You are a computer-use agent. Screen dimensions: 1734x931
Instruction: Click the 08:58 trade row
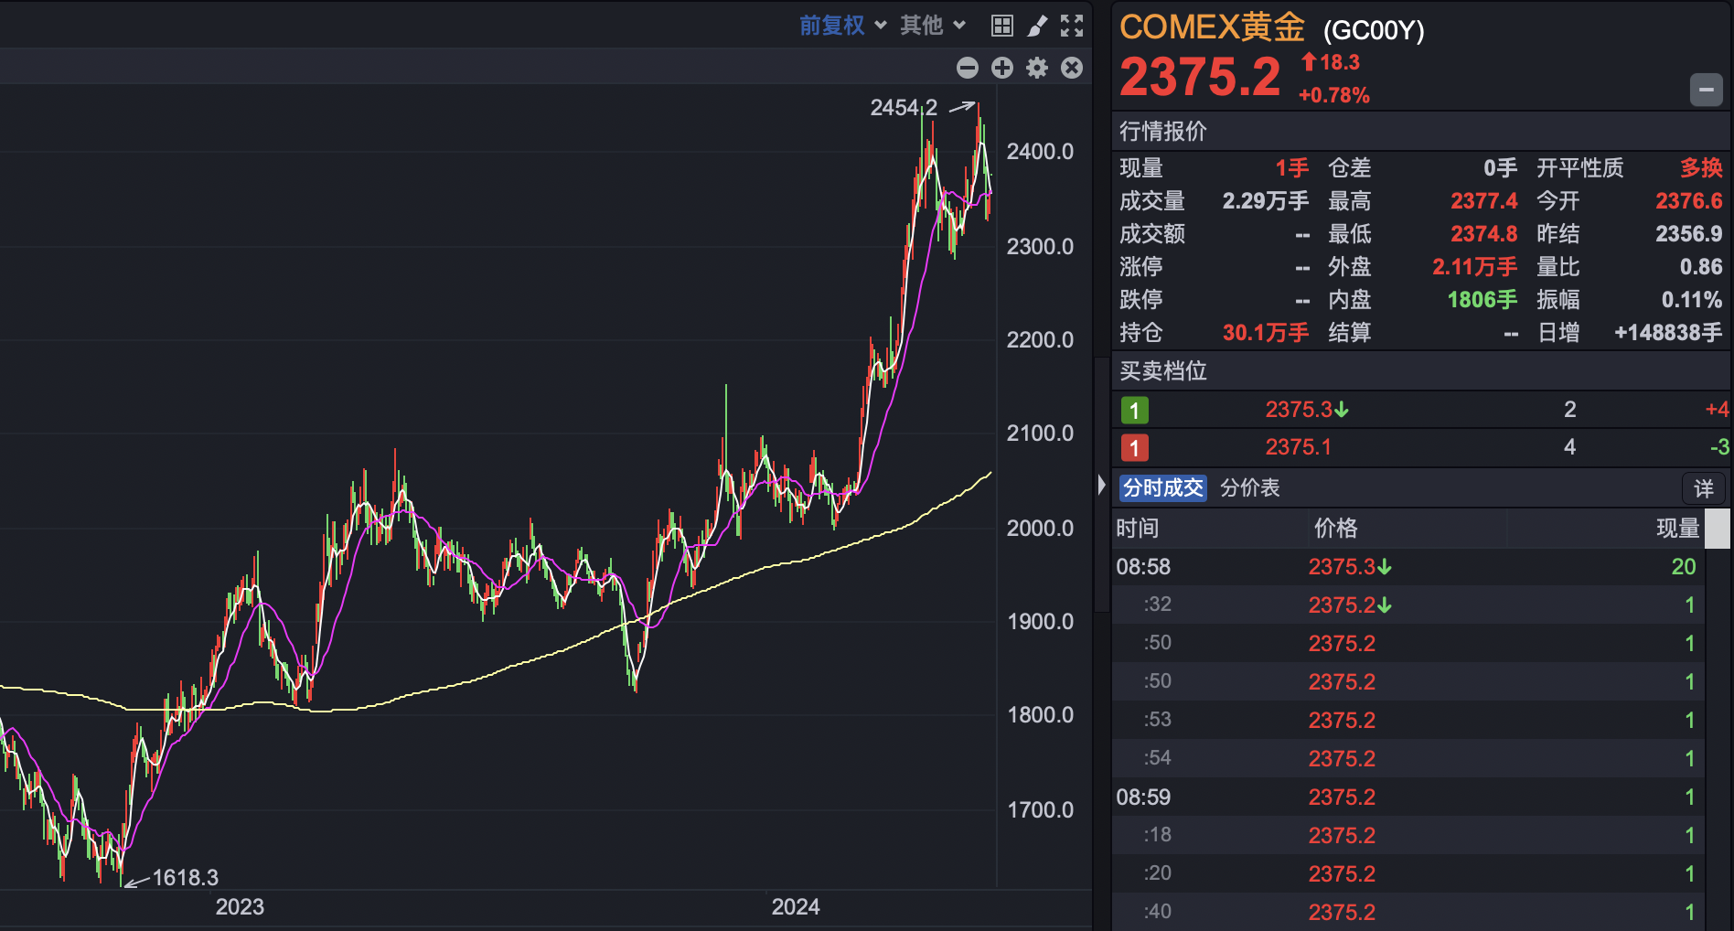coord(1408,567)
